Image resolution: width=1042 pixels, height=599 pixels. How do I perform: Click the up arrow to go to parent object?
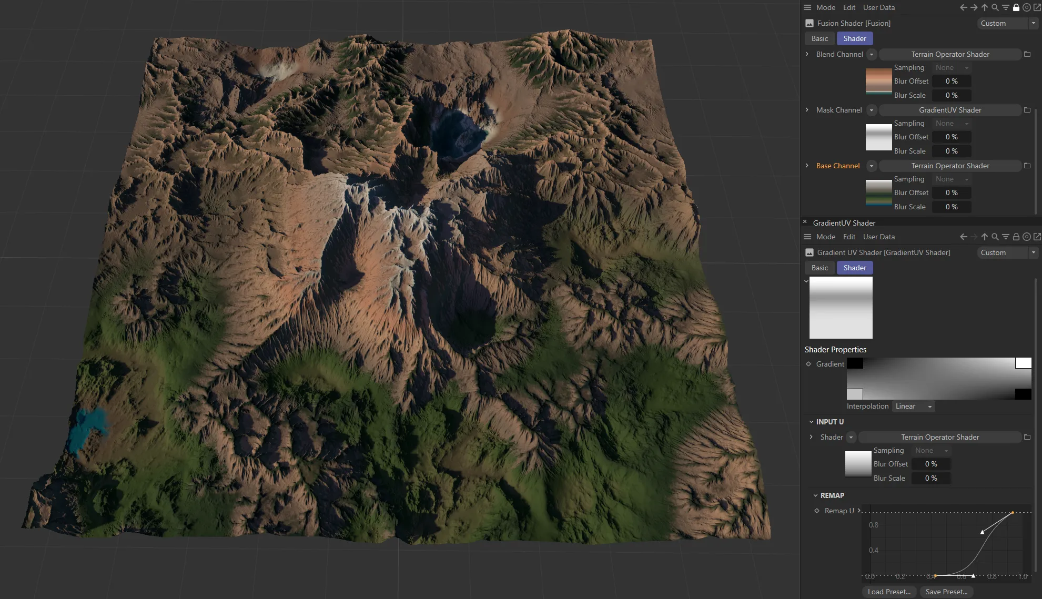coord(984,7)
